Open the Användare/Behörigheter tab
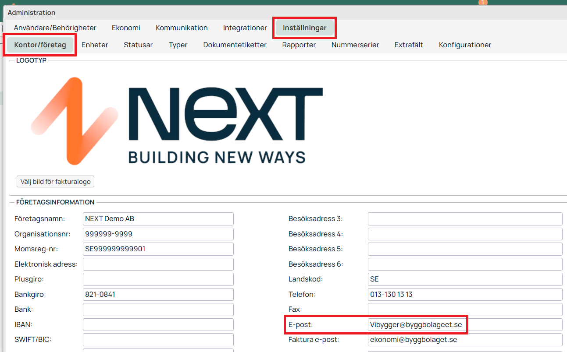The width and height of the screenshot is (567, 352). click(55, 28)
